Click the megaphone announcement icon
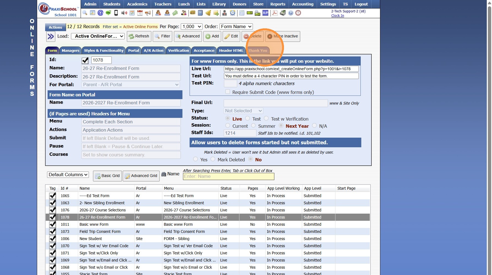The height and width of the screenshot is (275, 492). pyautogui.click(x=148, y=13)
